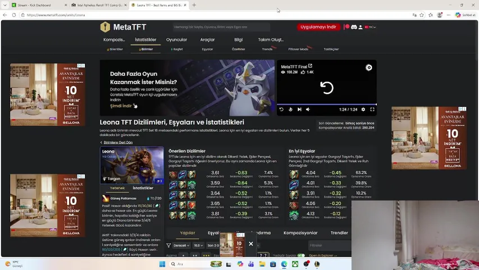Image resolution: width=479 pixels, height=270 pixels.
Task: Click browser back arrow
Action: (5, 15)
